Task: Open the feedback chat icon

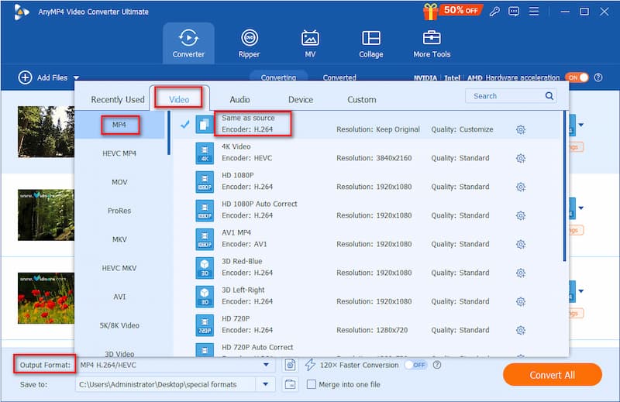Action: click(x=514, y=12)
